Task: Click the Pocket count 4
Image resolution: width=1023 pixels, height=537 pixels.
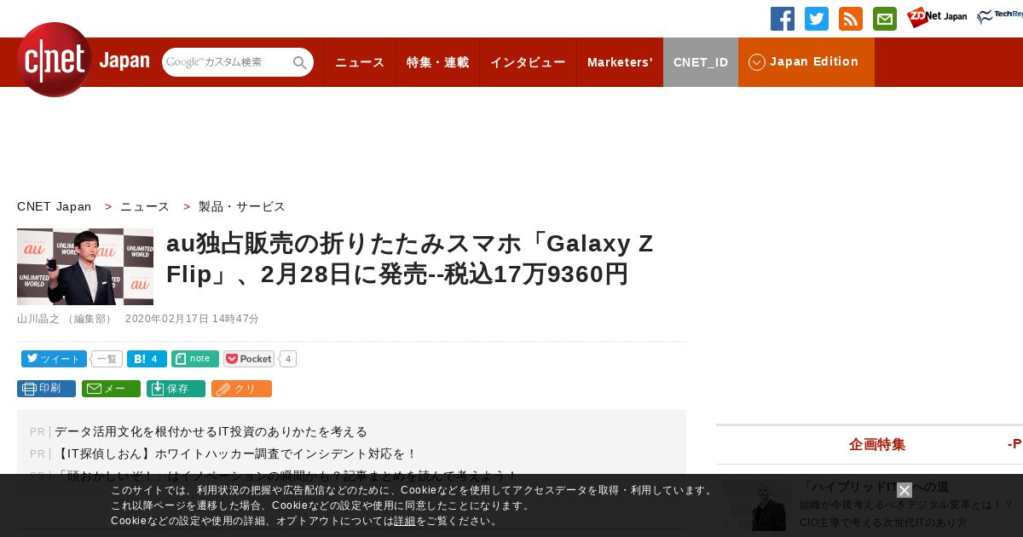Action: click(288, 359)
